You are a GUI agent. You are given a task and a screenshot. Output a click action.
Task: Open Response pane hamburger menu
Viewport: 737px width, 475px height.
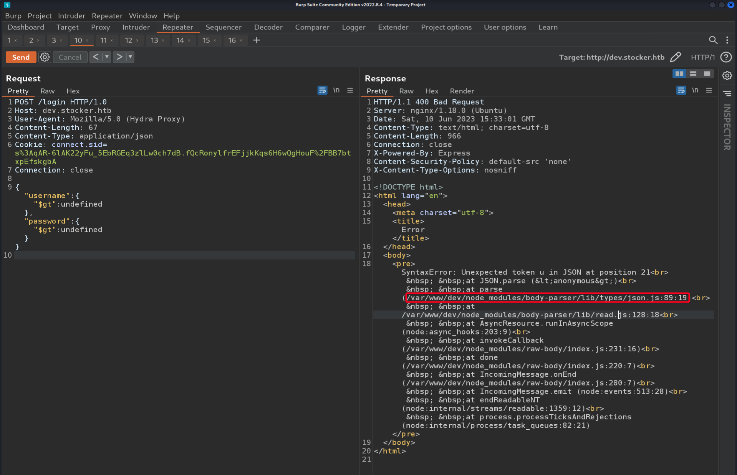[709, 90]
